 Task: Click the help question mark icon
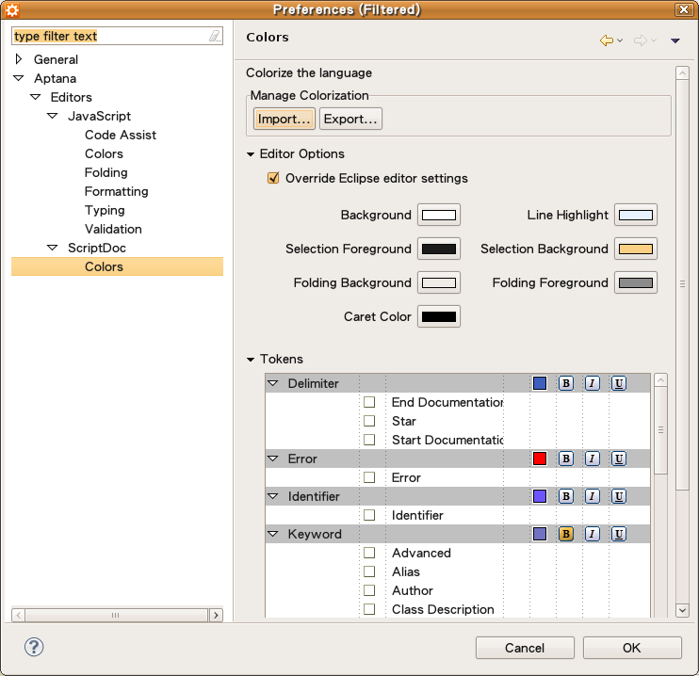click(34, 647)
